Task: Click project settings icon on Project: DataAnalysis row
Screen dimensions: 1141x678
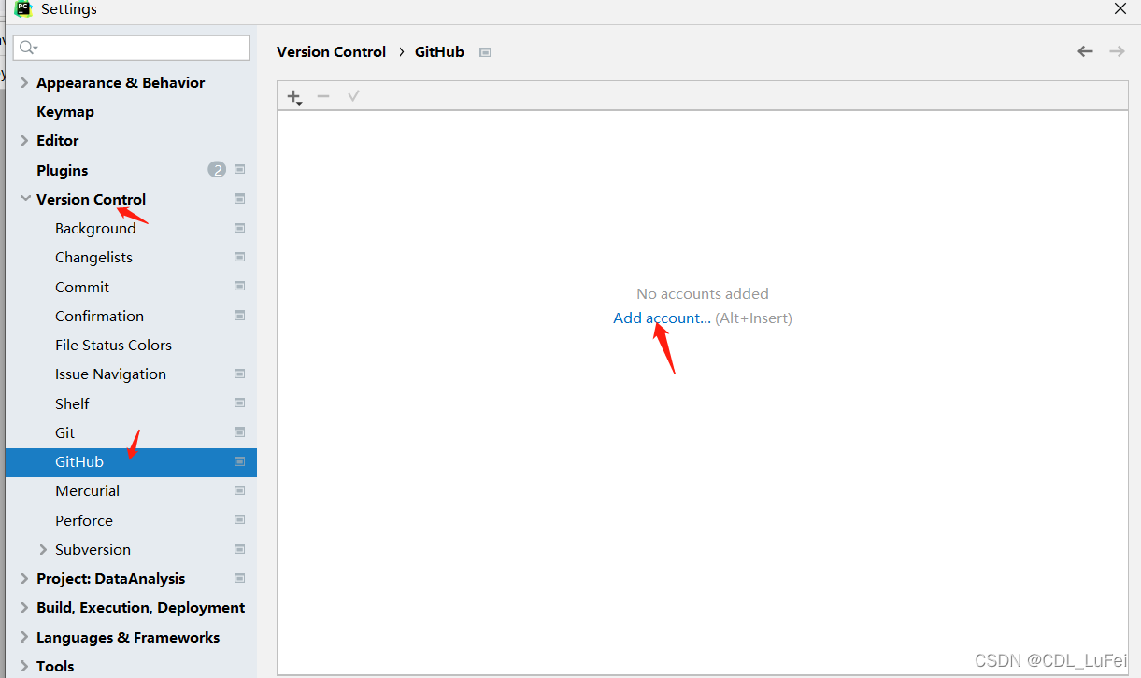Action: tap(239, 578)
